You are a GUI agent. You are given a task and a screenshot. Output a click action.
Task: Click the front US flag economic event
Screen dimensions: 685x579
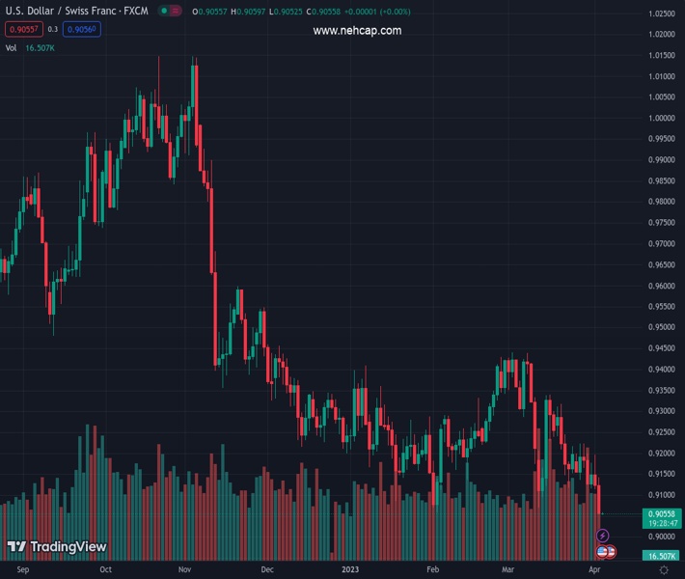[602, 552]
